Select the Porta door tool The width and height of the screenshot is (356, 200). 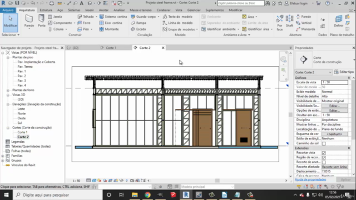pyautogui.click(x=42, y=21)
